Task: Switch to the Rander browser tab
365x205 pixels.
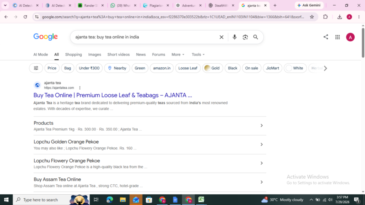Action: coord(91,5)
